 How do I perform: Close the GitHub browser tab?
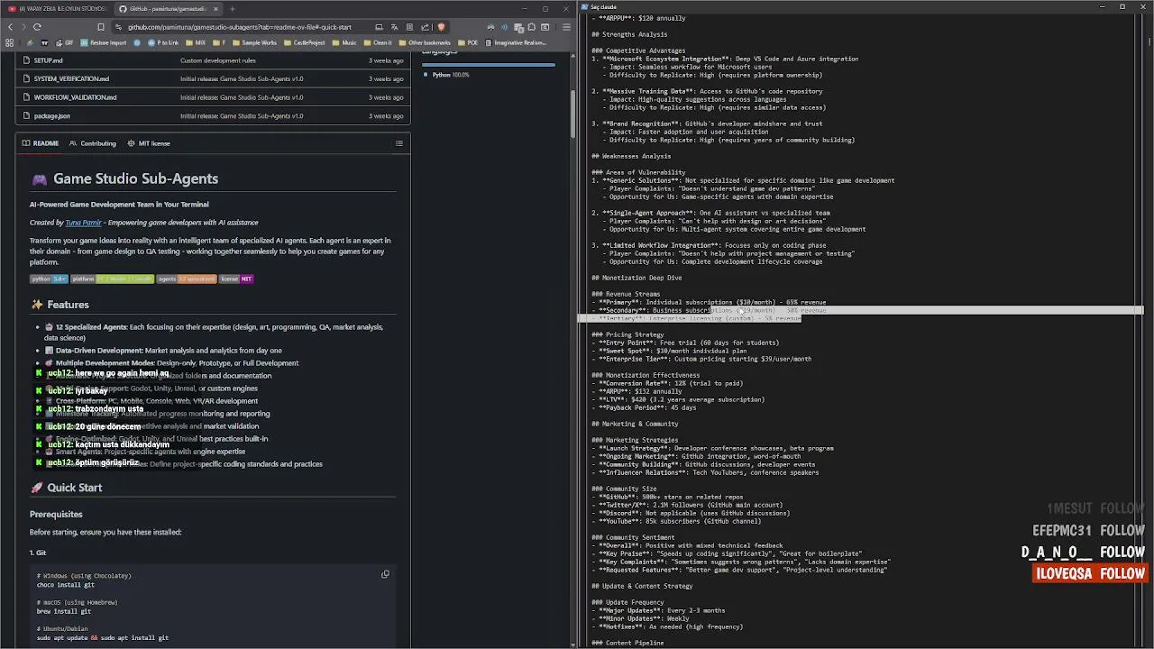pyautogui.click(x=214, y=9)
